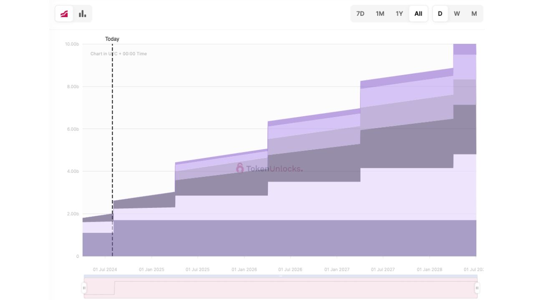Viewport: 534px width, 300px height.
Task: Click the 01 Jul 2026 axis label
Action: tap(290, 270)
